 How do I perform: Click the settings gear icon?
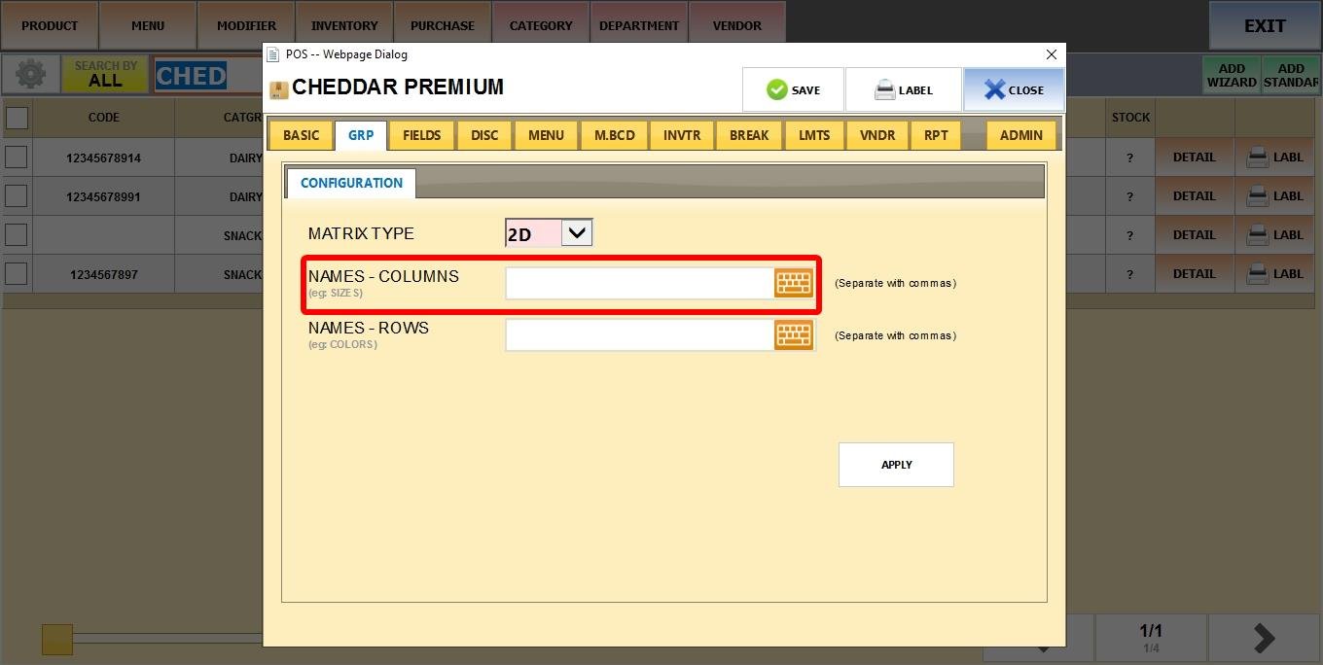pyautogui.click(x=30, y=75)
